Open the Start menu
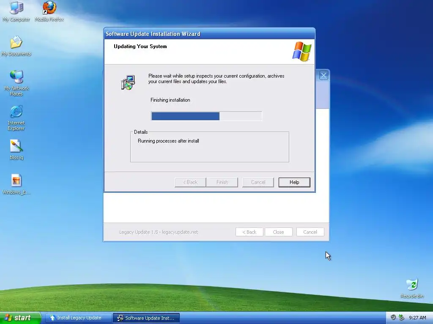The image size is (433, 324). pyautogui.click(x=20, y=318)
